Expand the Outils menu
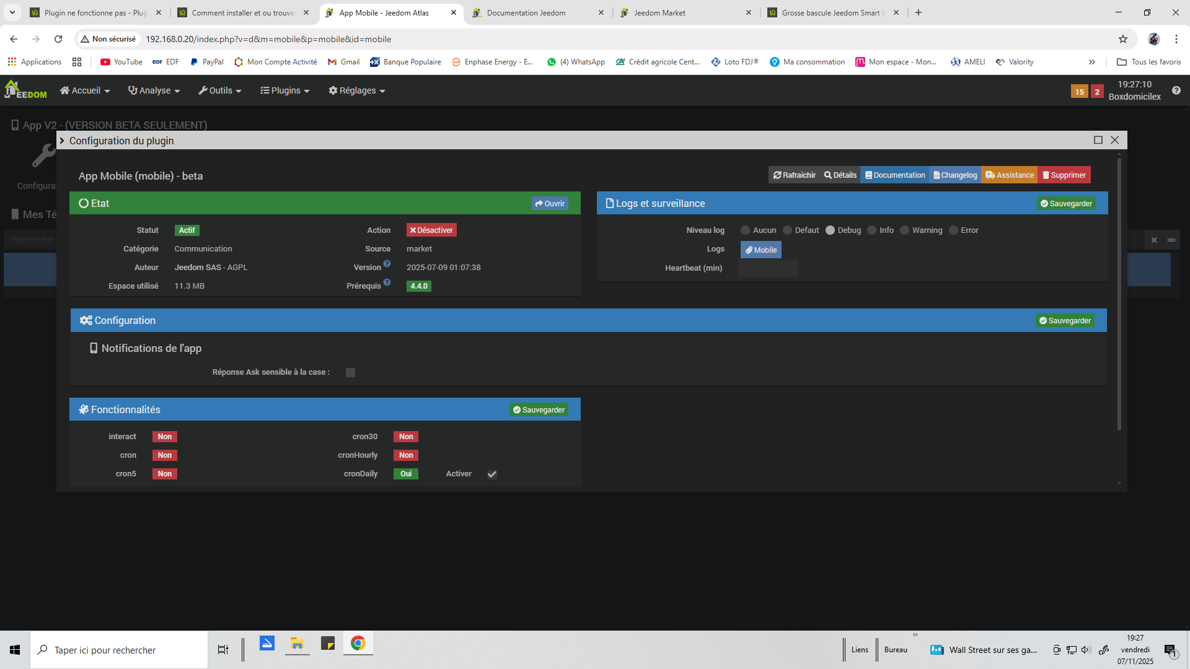This screenshot has width=1190, height=669. pyautogui.click(x=219, y=90)
